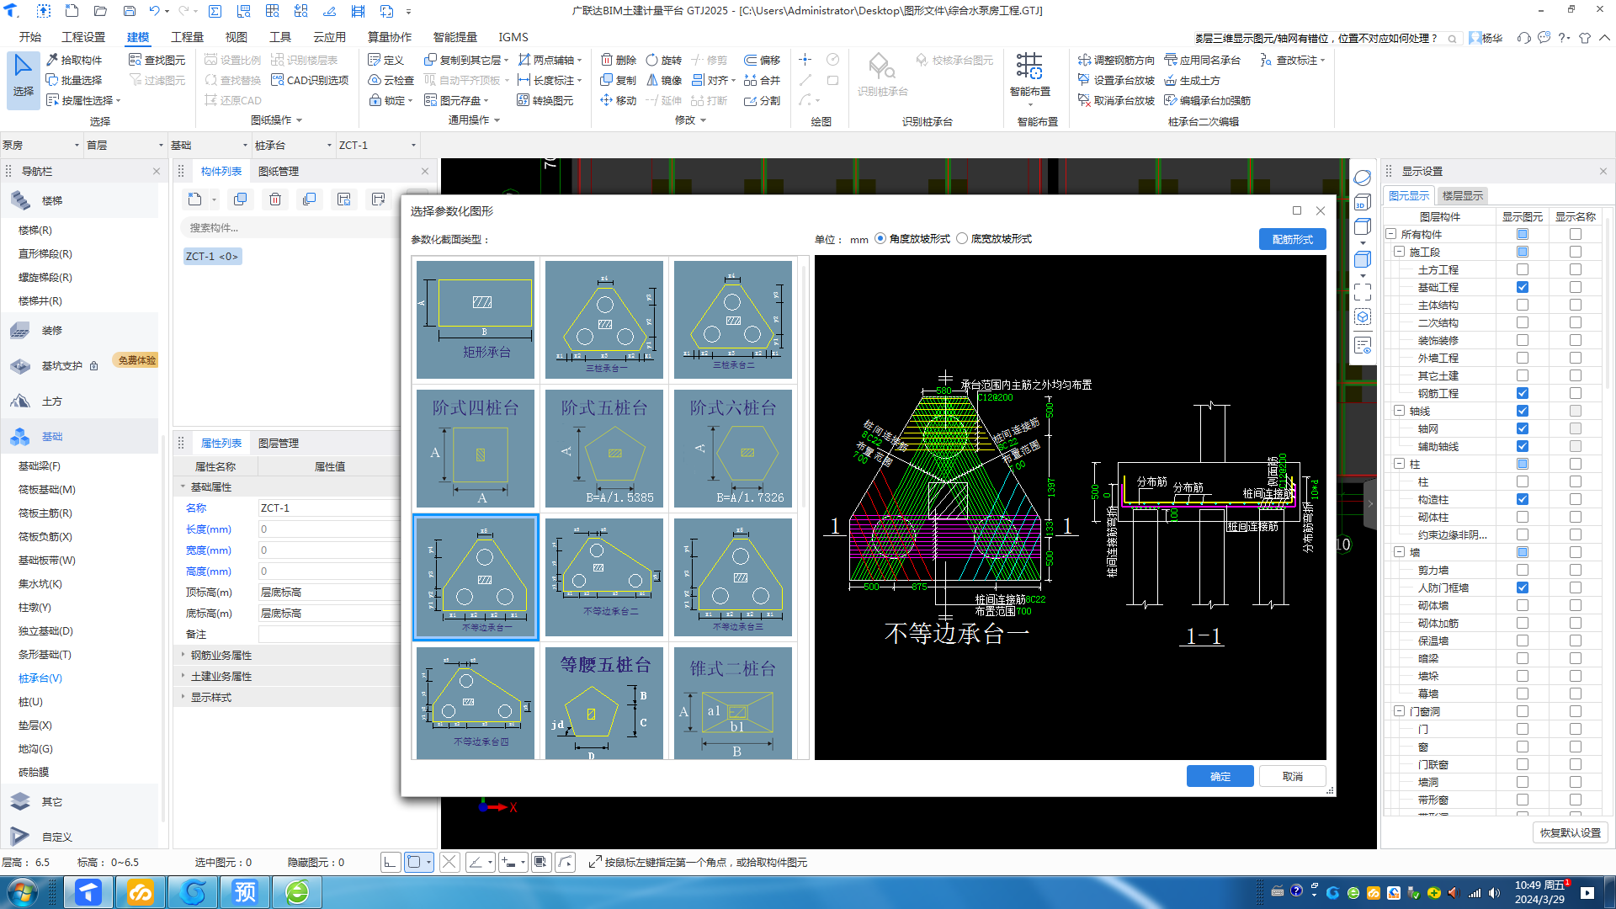Select 角度放坡形式 radio button

coord(880,238)
